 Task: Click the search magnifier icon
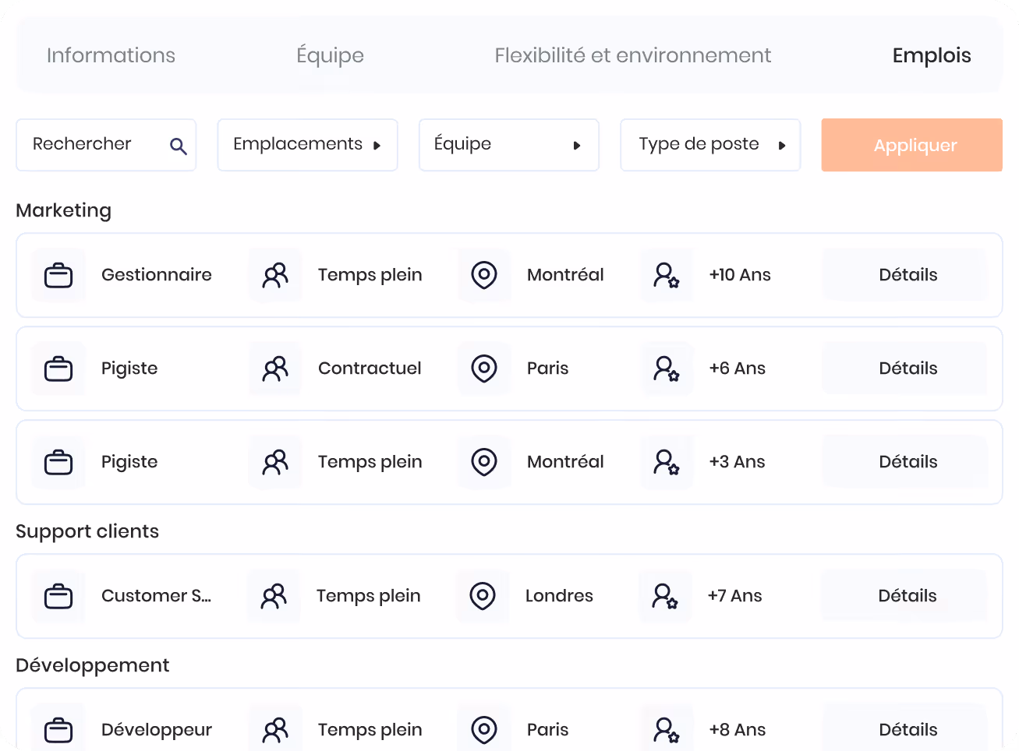pos(179,146)
